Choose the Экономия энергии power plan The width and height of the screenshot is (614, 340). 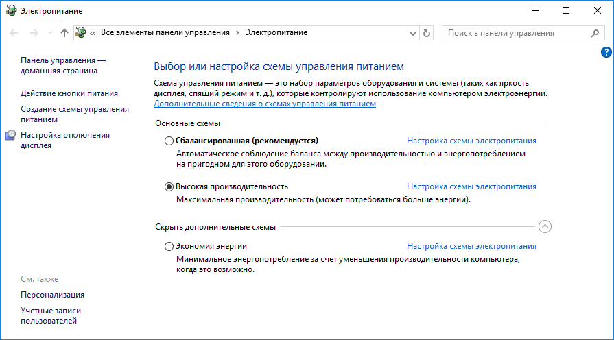(x=169, y=246)
